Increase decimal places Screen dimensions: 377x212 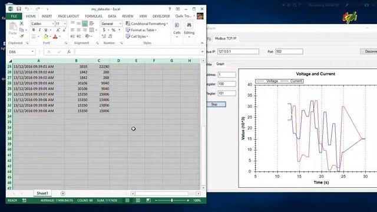point(104,37)
